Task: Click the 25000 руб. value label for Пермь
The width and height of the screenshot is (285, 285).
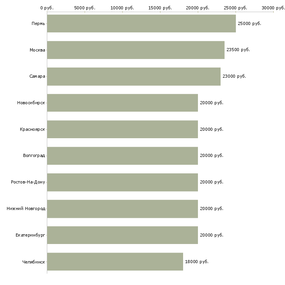Action: [x=249, y=24]
